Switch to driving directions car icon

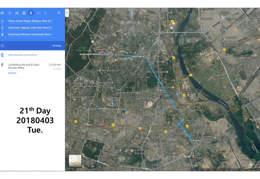point(17,13)
